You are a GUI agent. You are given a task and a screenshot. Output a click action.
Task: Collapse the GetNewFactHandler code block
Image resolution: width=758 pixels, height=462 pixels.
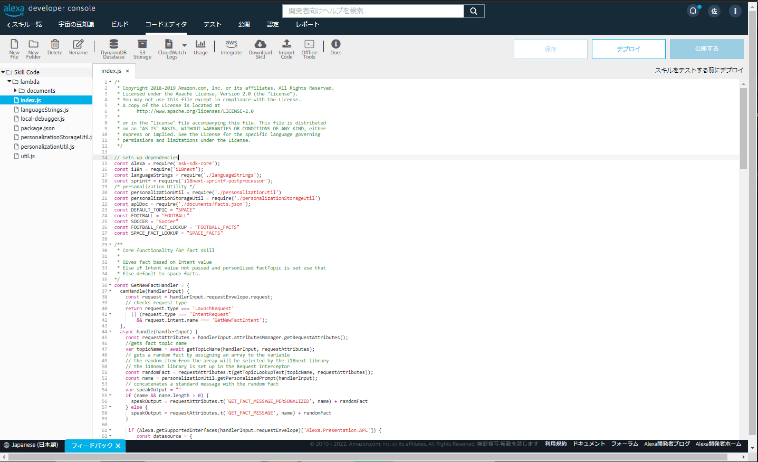click(x=109, y=285)
